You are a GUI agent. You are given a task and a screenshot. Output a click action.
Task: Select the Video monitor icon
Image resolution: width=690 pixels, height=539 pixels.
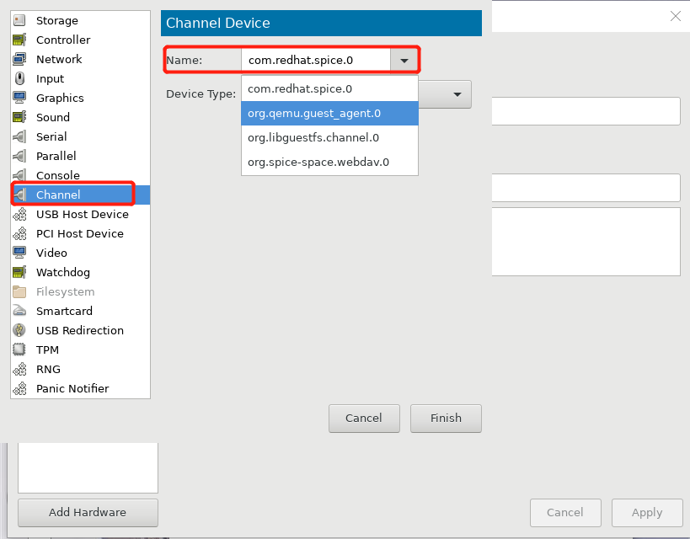pyautogui.click(x=19, y=253)
